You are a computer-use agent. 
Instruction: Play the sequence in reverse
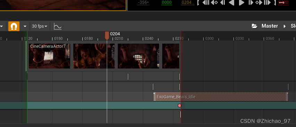click(x=231, y=3)
